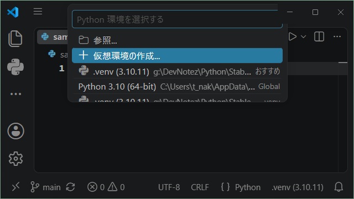
Task: Click the warnings count indicator
Action: [116, 187]
